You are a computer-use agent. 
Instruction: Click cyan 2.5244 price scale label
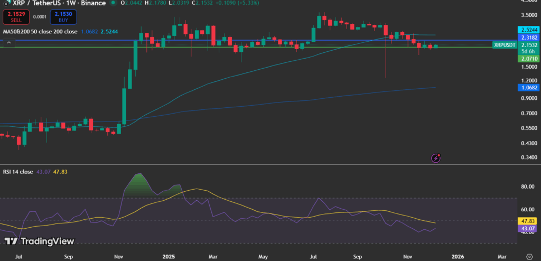point(529,30)
